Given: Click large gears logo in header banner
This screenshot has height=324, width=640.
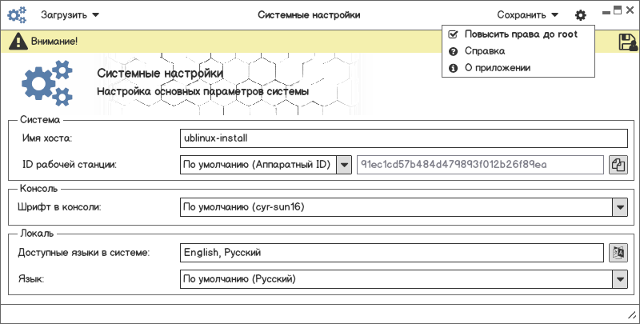Looking at the screenshot, I should tap(47, 83).
